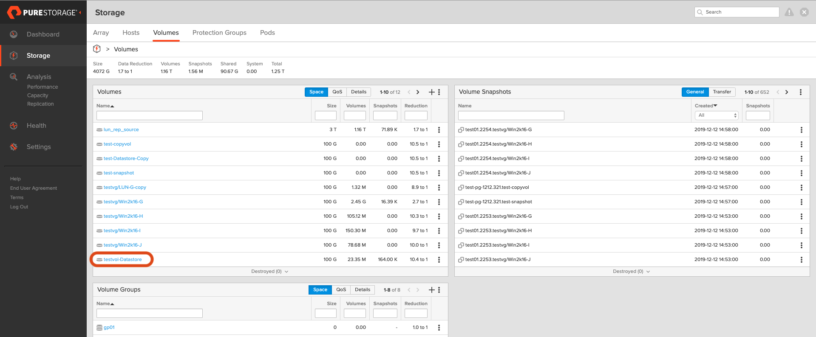Open the Created filter 'All' dropdown

pos(717,115)
